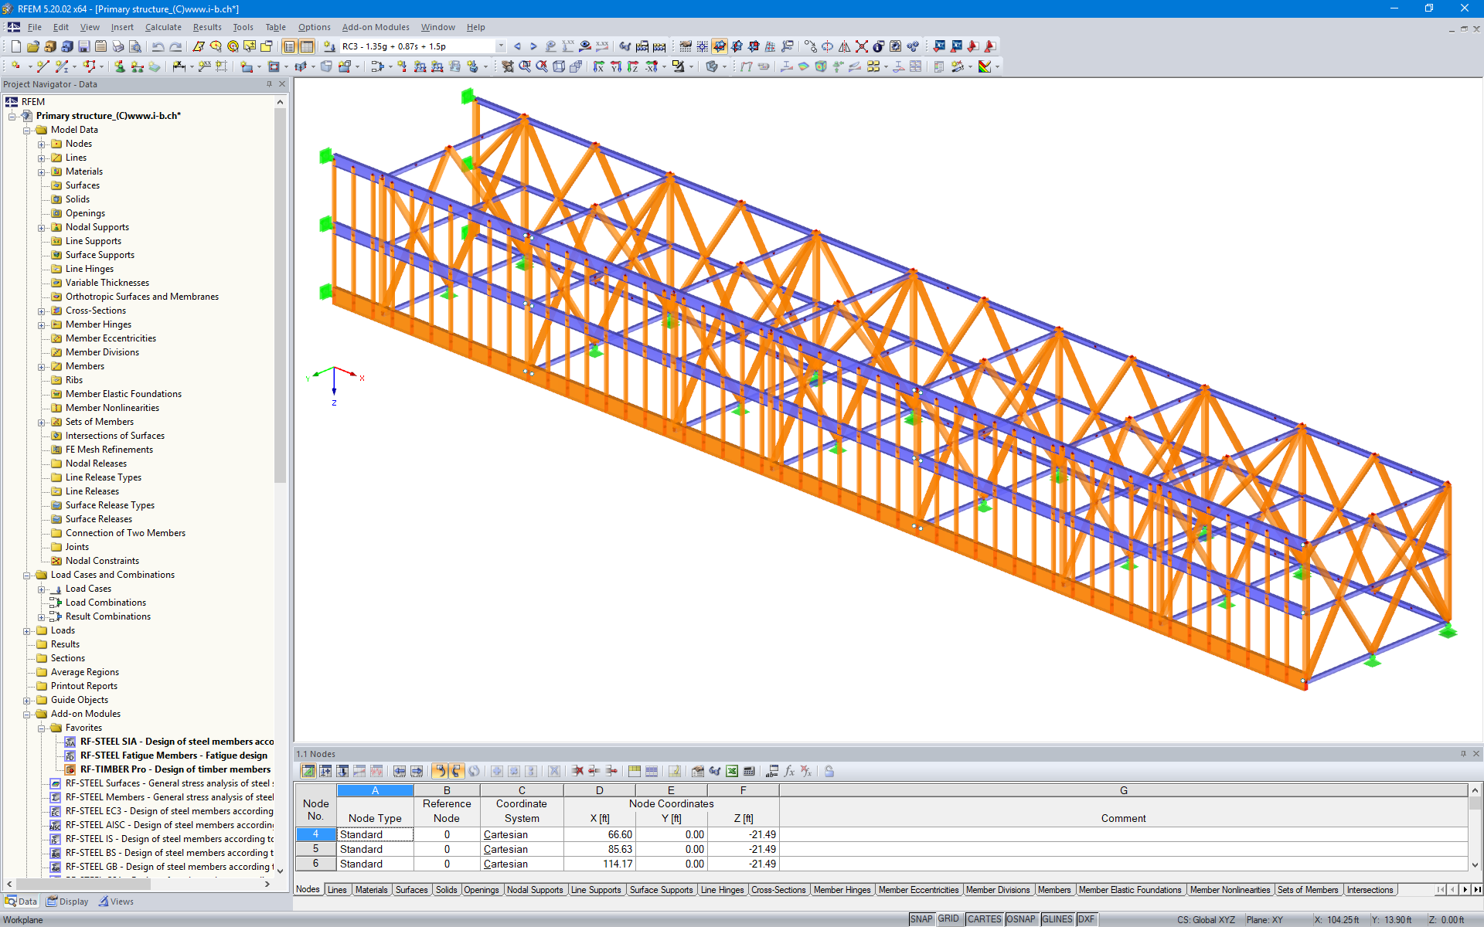Viewport: 1484px width, 927px height.
Task: Click the wireframe display model icon
Action: point(559,67)
